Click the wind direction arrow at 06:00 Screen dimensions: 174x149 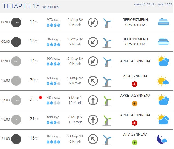[93, 42]
